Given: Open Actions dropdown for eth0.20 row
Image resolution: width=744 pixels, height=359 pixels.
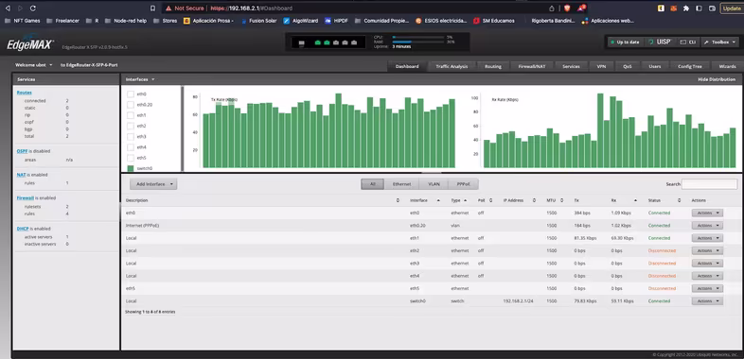Looking at the screenshot, I should [707, 226].
